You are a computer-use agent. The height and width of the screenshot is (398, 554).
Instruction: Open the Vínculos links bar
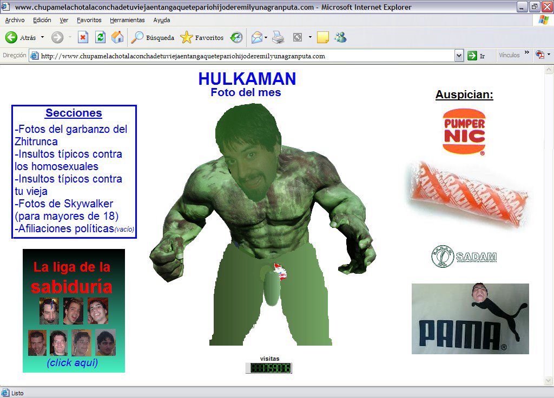(509, 55)
